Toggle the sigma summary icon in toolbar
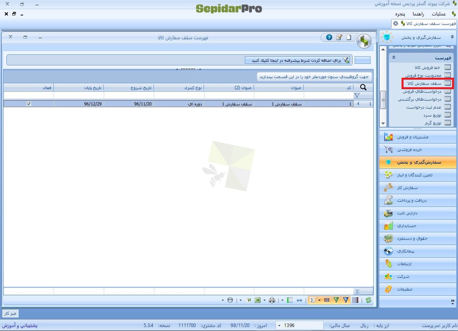Viewport: 458px width, 331px height. pyautogui.click(x=312, y=300)
